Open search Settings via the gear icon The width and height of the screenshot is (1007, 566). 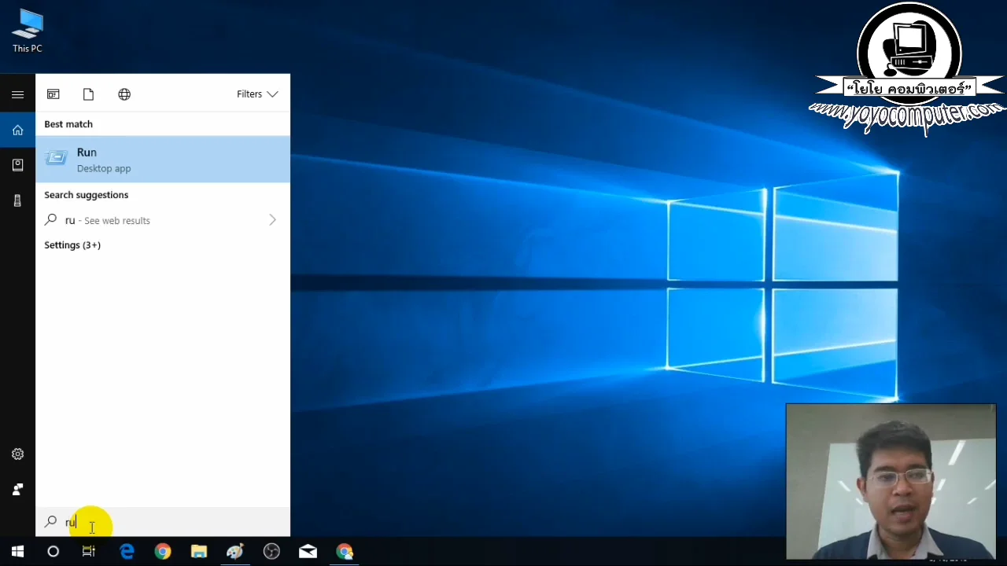pyautogui.click(x=17, y=454)
